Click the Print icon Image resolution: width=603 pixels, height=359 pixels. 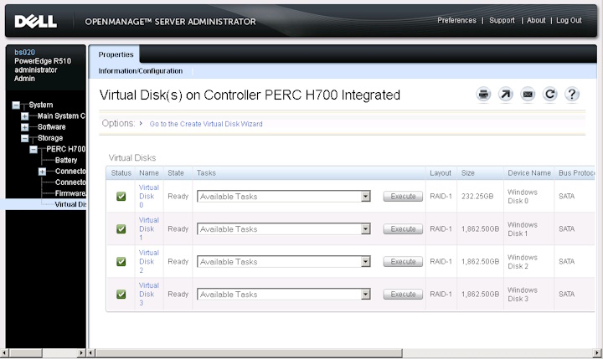coord(483,95)
